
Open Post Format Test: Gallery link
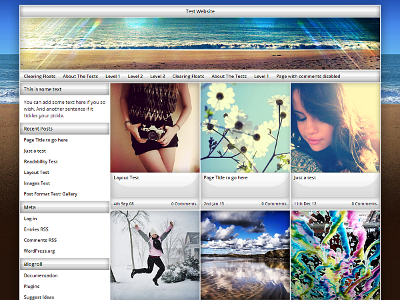51,193
